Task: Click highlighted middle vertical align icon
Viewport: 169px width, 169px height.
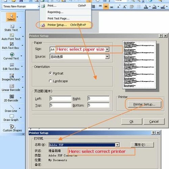Action: [106, 6]
